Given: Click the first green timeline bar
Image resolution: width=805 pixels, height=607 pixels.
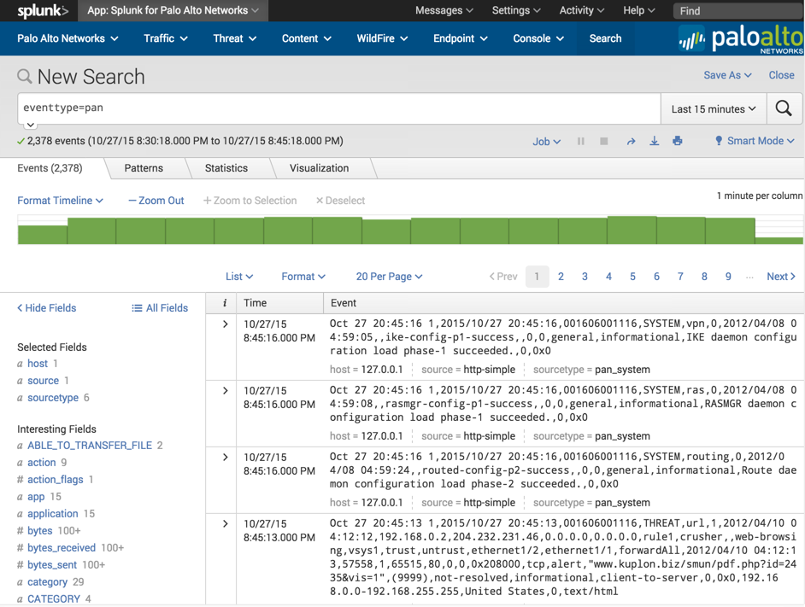Looking at the screenshot, I should pos(42,234).
